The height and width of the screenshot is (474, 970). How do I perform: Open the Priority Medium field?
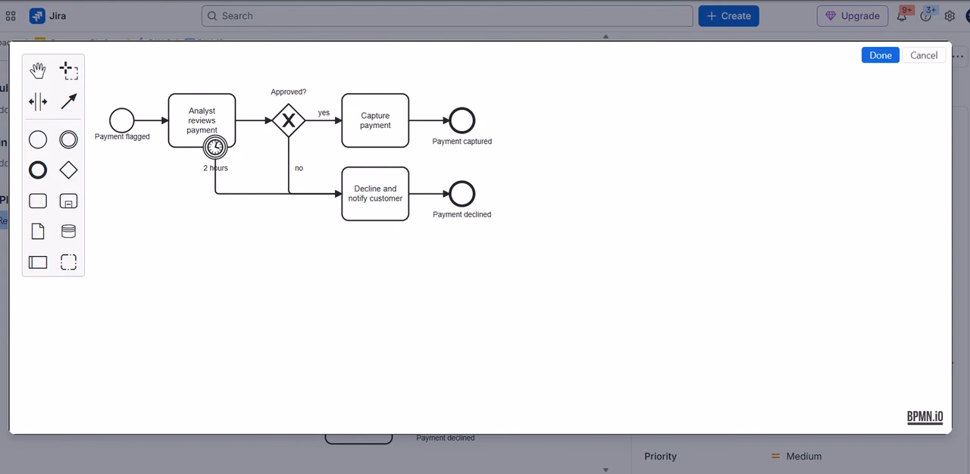coord(796,457)
